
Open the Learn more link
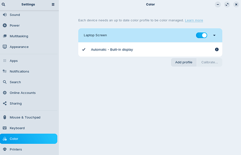point(194,20)
